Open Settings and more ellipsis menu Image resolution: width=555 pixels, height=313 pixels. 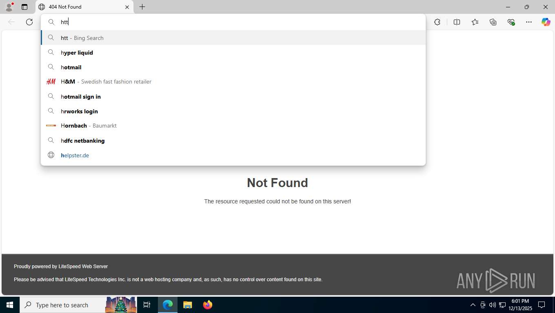click(x=529, y=22)
